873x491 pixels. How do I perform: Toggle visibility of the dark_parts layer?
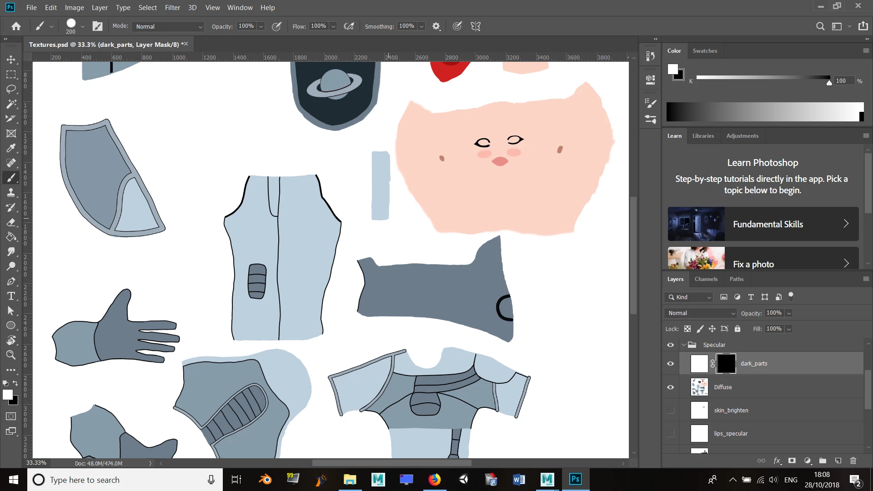670,364
